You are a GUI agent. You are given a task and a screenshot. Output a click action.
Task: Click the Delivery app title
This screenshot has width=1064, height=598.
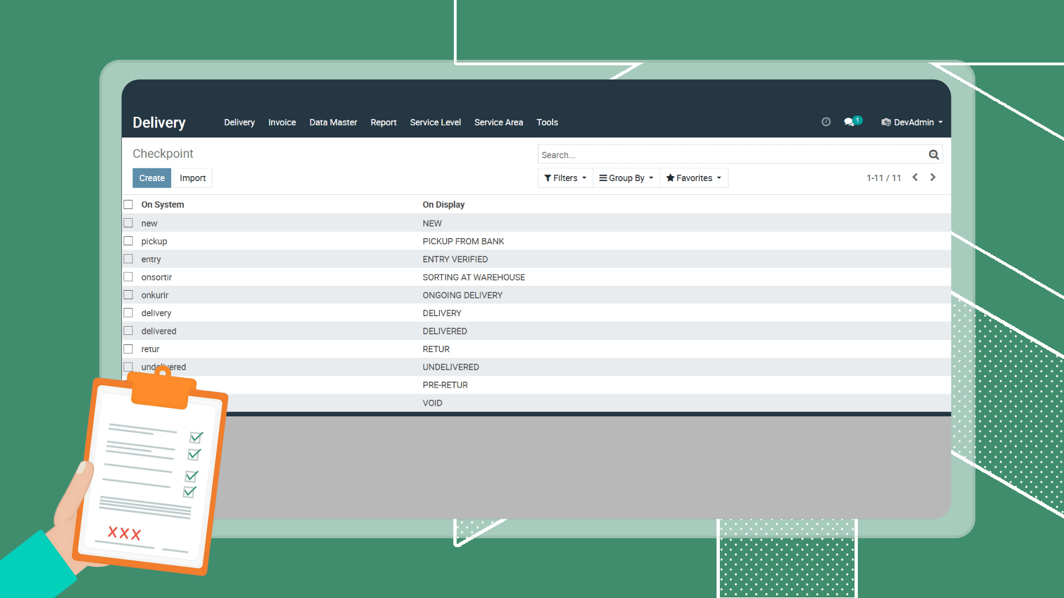159,122
